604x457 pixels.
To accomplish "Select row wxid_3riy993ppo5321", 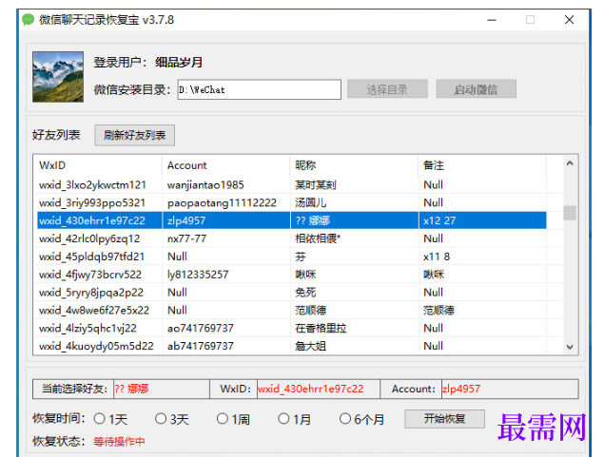I will (292, 202).
